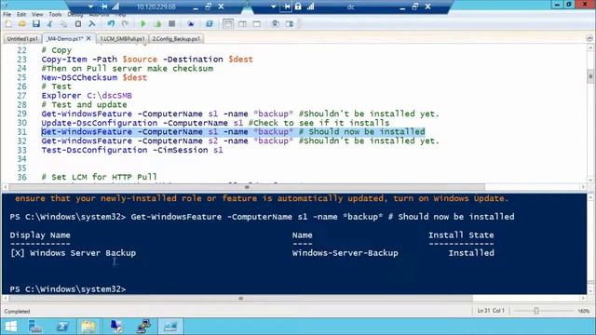Viewport: 596px width, 335px height.
Task: Click line 30 Update-DscConfiguration command
Action: coord(215,123)
